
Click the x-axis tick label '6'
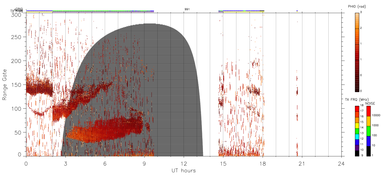click(x=105, y=163)
